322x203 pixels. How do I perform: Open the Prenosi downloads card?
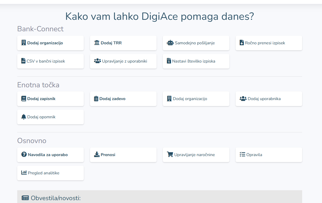[x=123, y=155]
